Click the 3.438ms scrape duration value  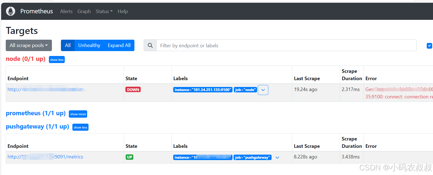[x=350, y=157]
